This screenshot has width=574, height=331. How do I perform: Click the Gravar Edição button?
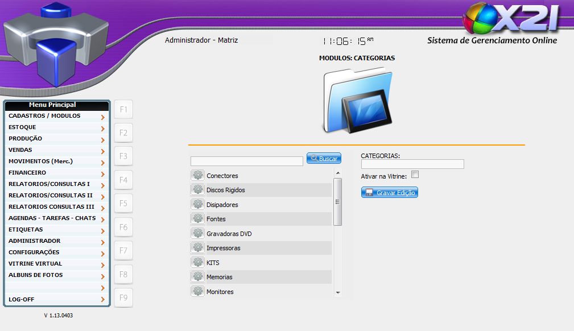pos(390,193)
